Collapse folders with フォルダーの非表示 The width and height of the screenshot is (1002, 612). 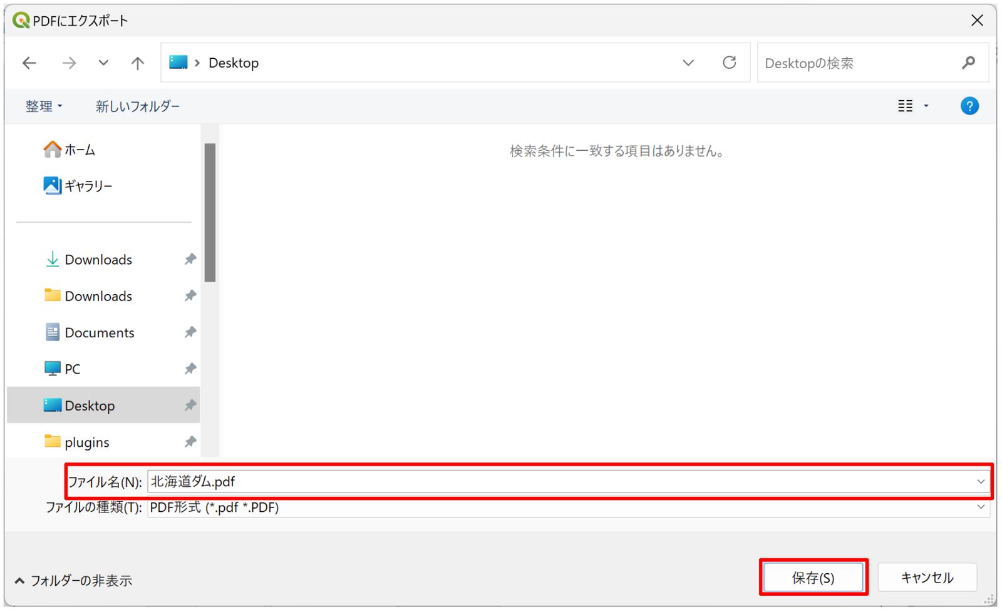coord(73,581)
